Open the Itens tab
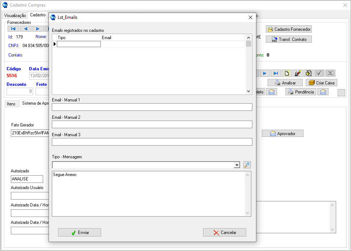The image size is (351, 251). click(11, 104)
